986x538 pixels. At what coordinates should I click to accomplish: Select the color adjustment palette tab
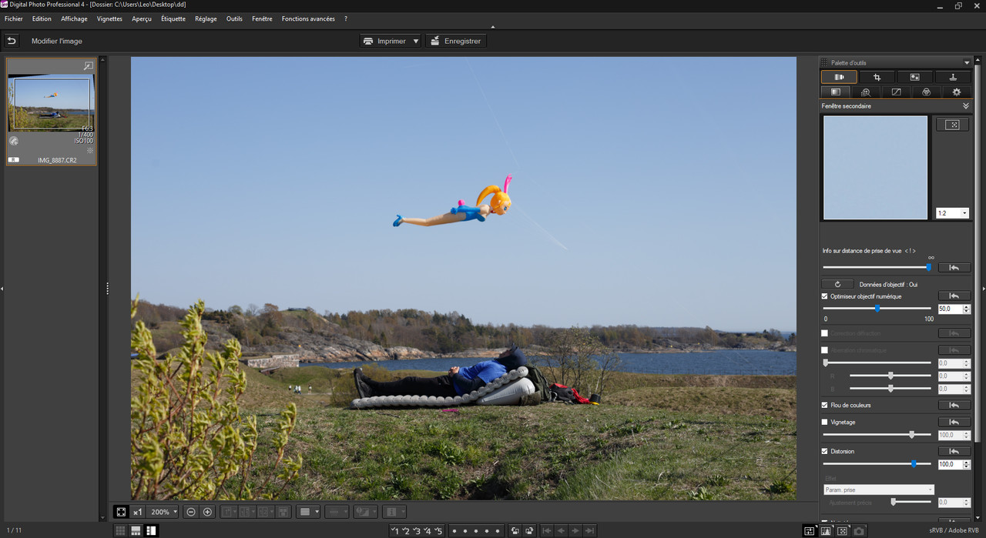tap(926, 92)
